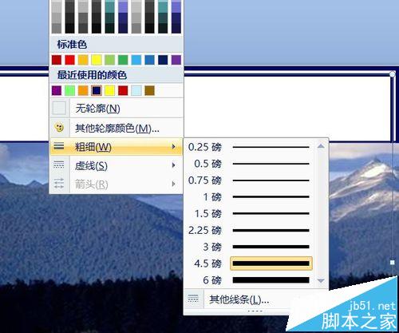The width and height of the screenshot is (399, 333).
Task: Pick recent orange color swatch
Action: (x=83, y=90)
